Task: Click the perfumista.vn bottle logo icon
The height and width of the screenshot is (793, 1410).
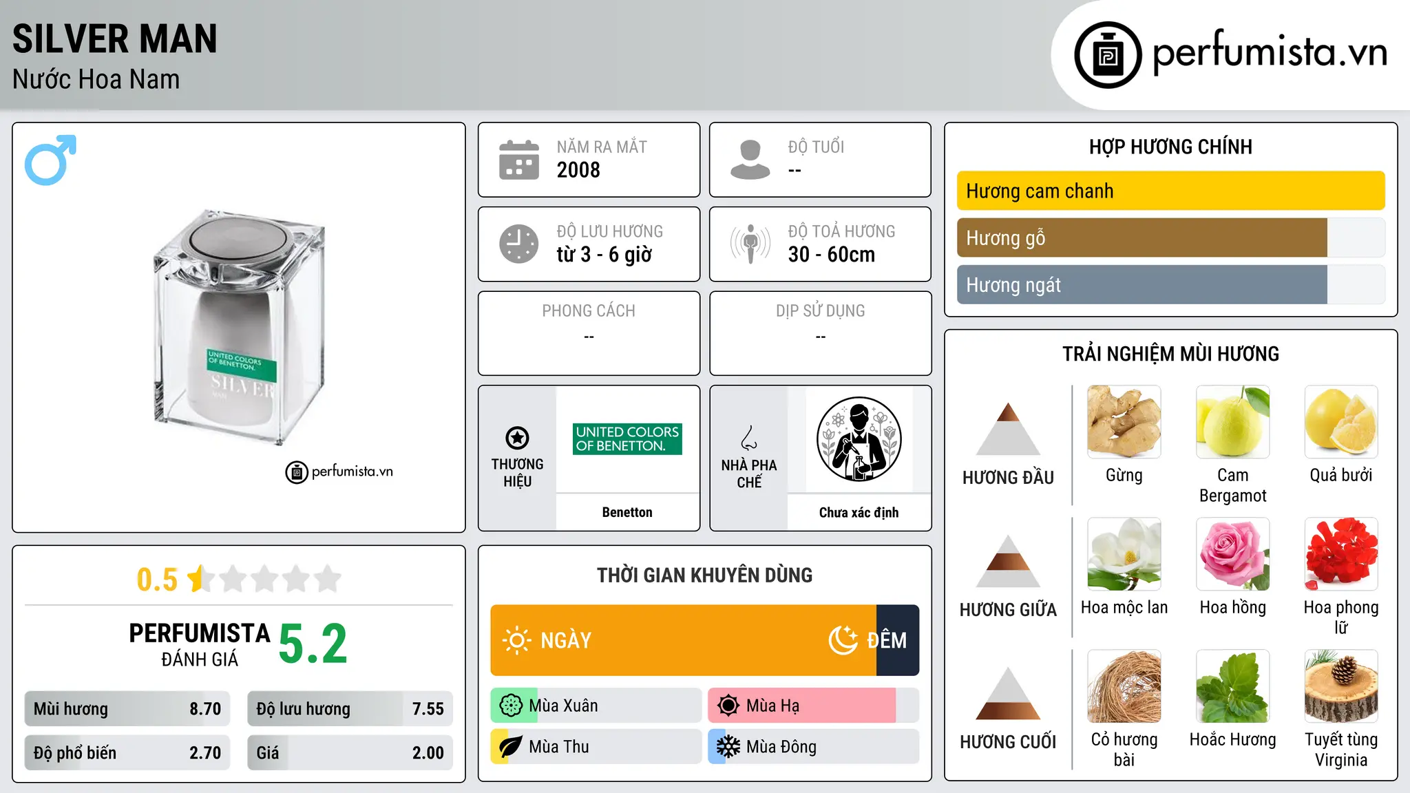Action: (1108, 55)
